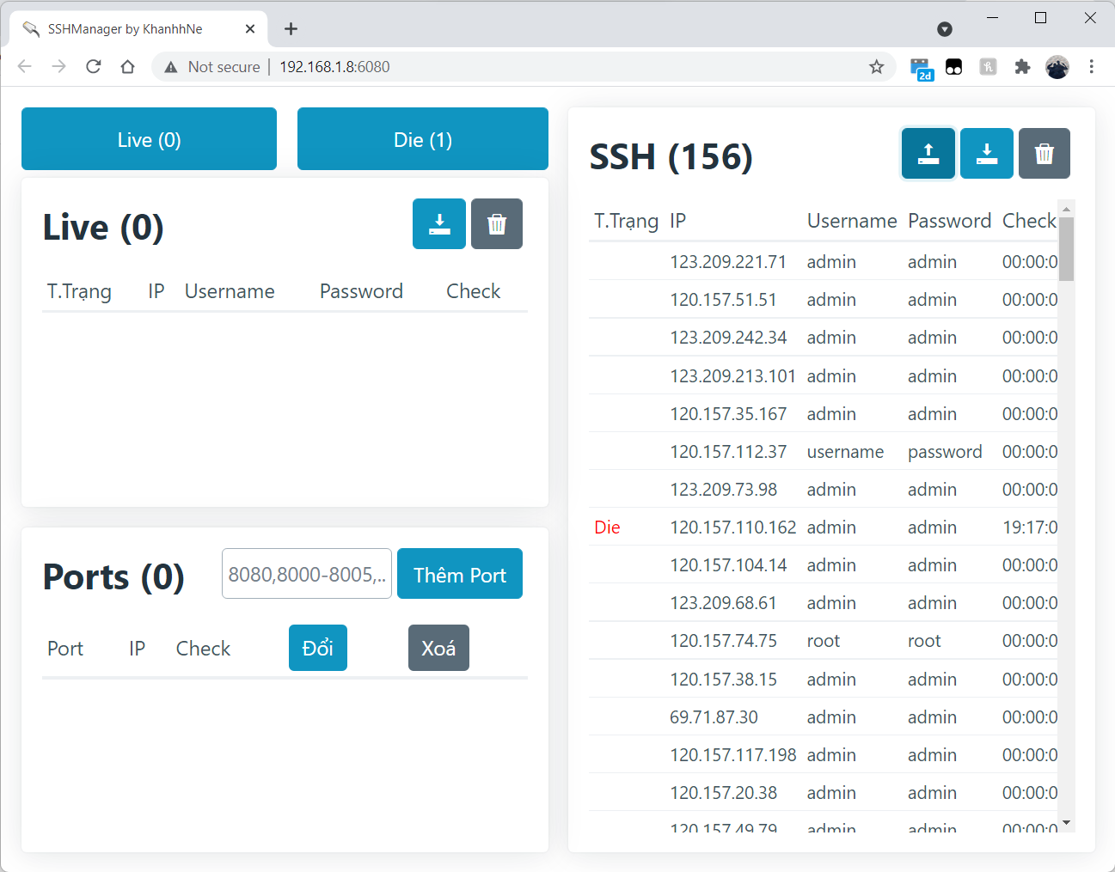Select IP 120.157.38.15 in SSH table
The width and height of the screenshot is (1115, 872).
tap(723, 680)
